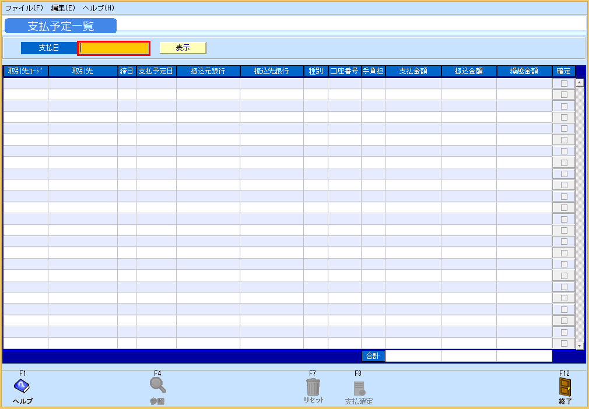Click the scrollbar down arrow

580,345
